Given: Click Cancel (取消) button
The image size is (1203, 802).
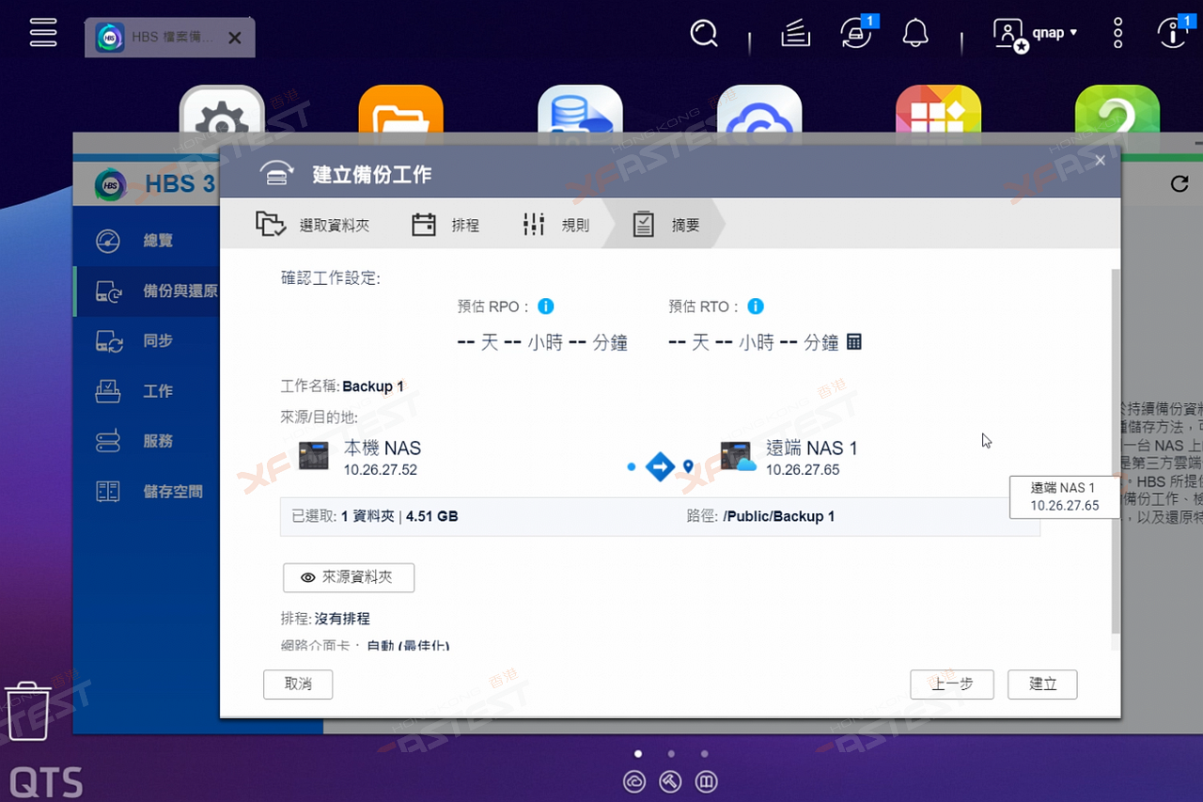Looking at the screenshot, I should [x=298, y=684].
